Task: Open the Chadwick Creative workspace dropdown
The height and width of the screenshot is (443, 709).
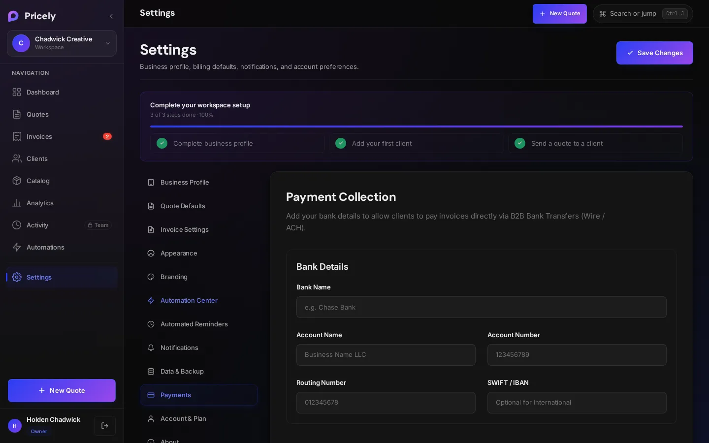Action: pyautogui.click(x=62, y=43)
